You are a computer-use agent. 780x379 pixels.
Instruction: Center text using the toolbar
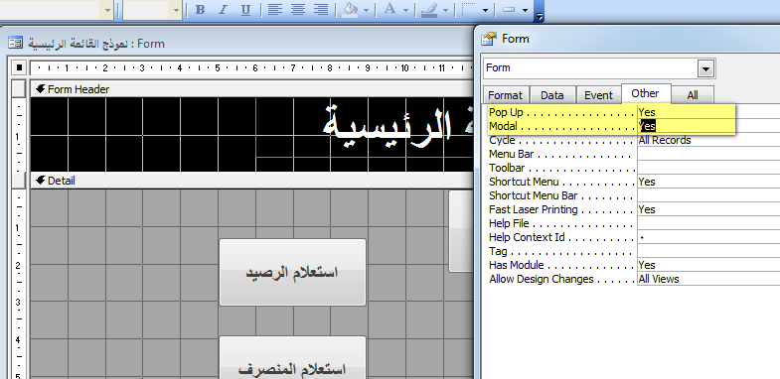point(298,10)
